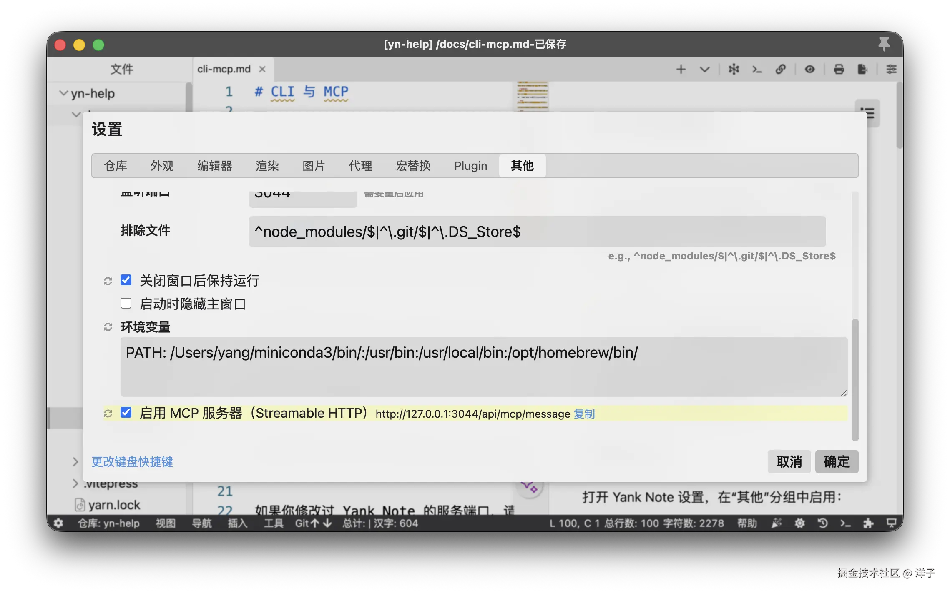Close the cli-mcp.md tab

click(262, 69)
